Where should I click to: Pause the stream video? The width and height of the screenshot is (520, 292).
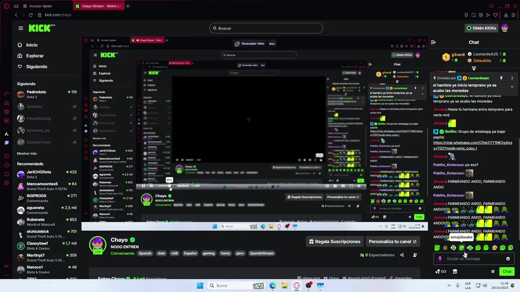(143, 186)
